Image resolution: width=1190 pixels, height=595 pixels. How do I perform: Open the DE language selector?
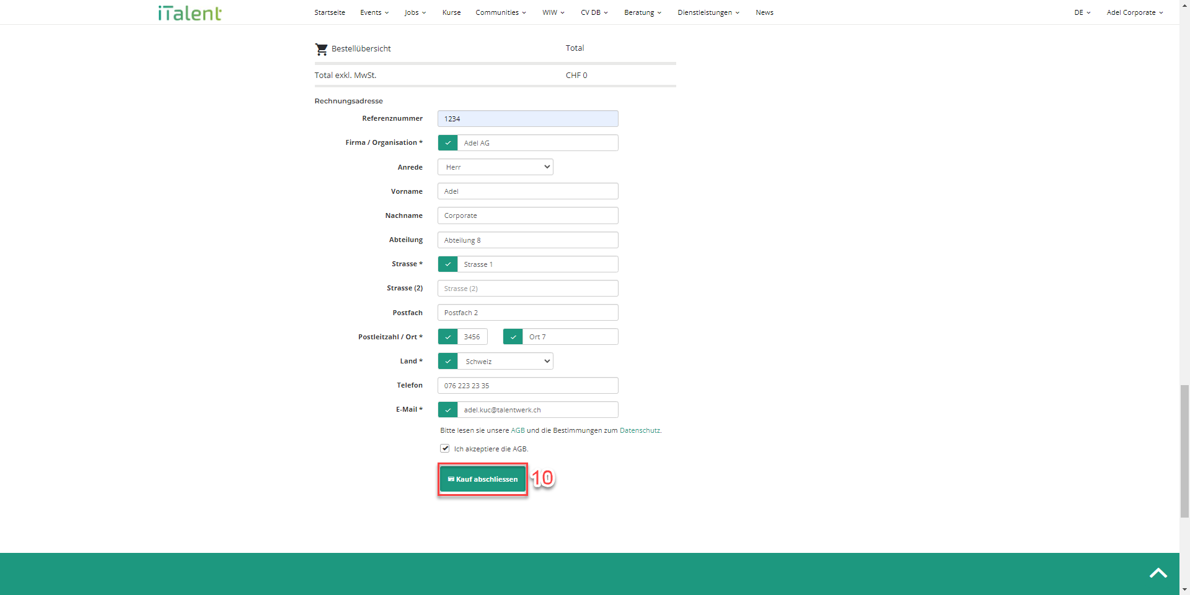pos(1082,12)
